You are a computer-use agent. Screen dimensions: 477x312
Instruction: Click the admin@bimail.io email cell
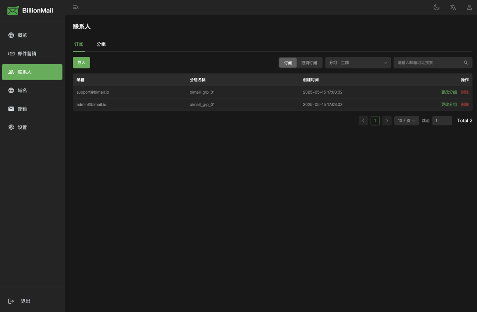[x=91, y=104]
